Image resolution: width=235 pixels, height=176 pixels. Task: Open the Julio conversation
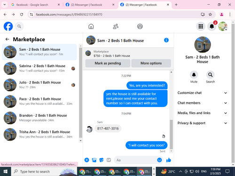click(39, 85)
